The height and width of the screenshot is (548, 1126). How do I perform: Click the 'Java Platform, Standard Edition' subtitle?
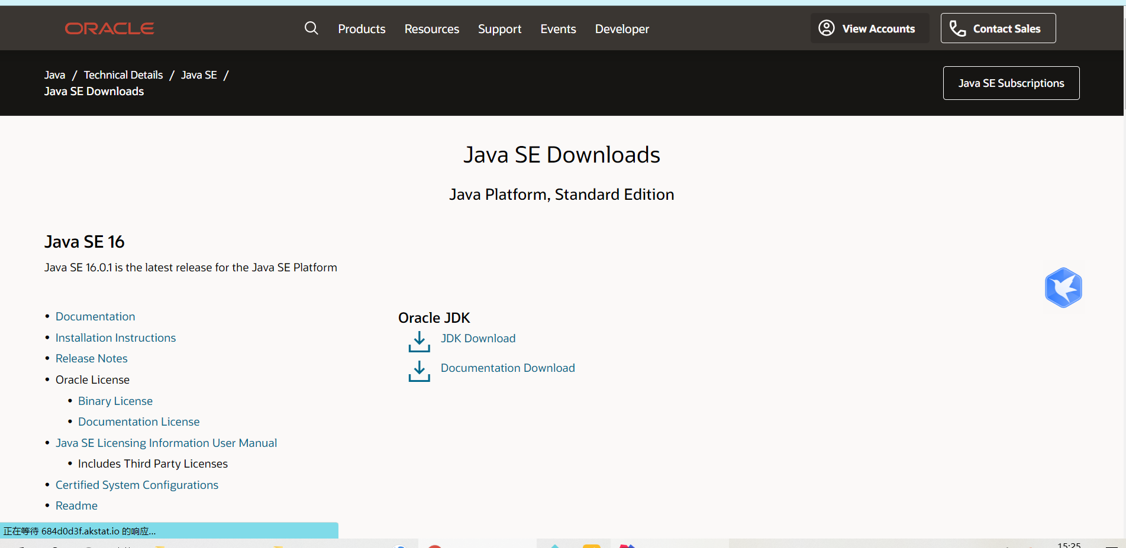coord(562,194)
